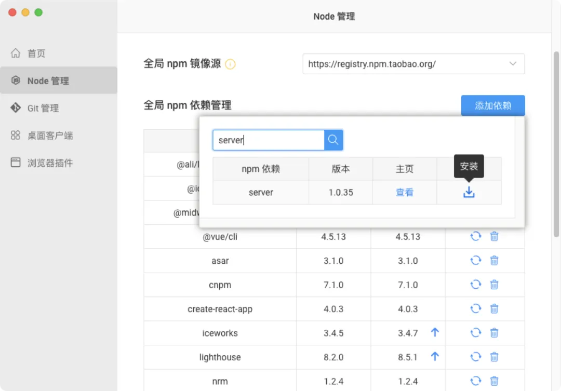Click the create-react-app package name
Screen dimensions: 561x391
click(x=220, y=309)
